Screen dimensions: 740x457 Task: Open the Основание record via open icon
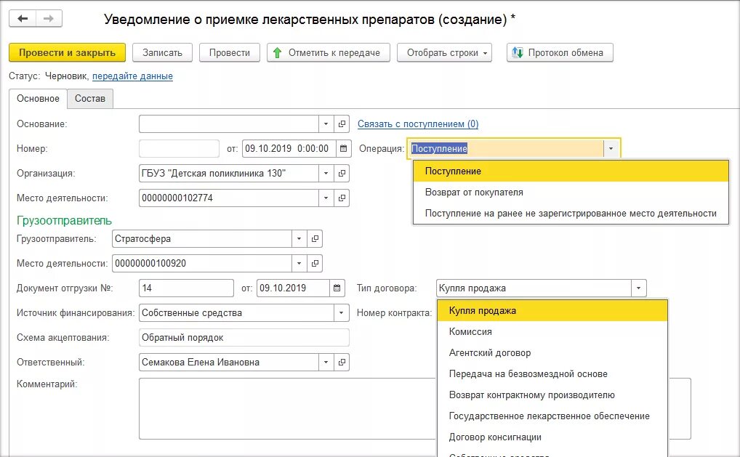point(343,124)
